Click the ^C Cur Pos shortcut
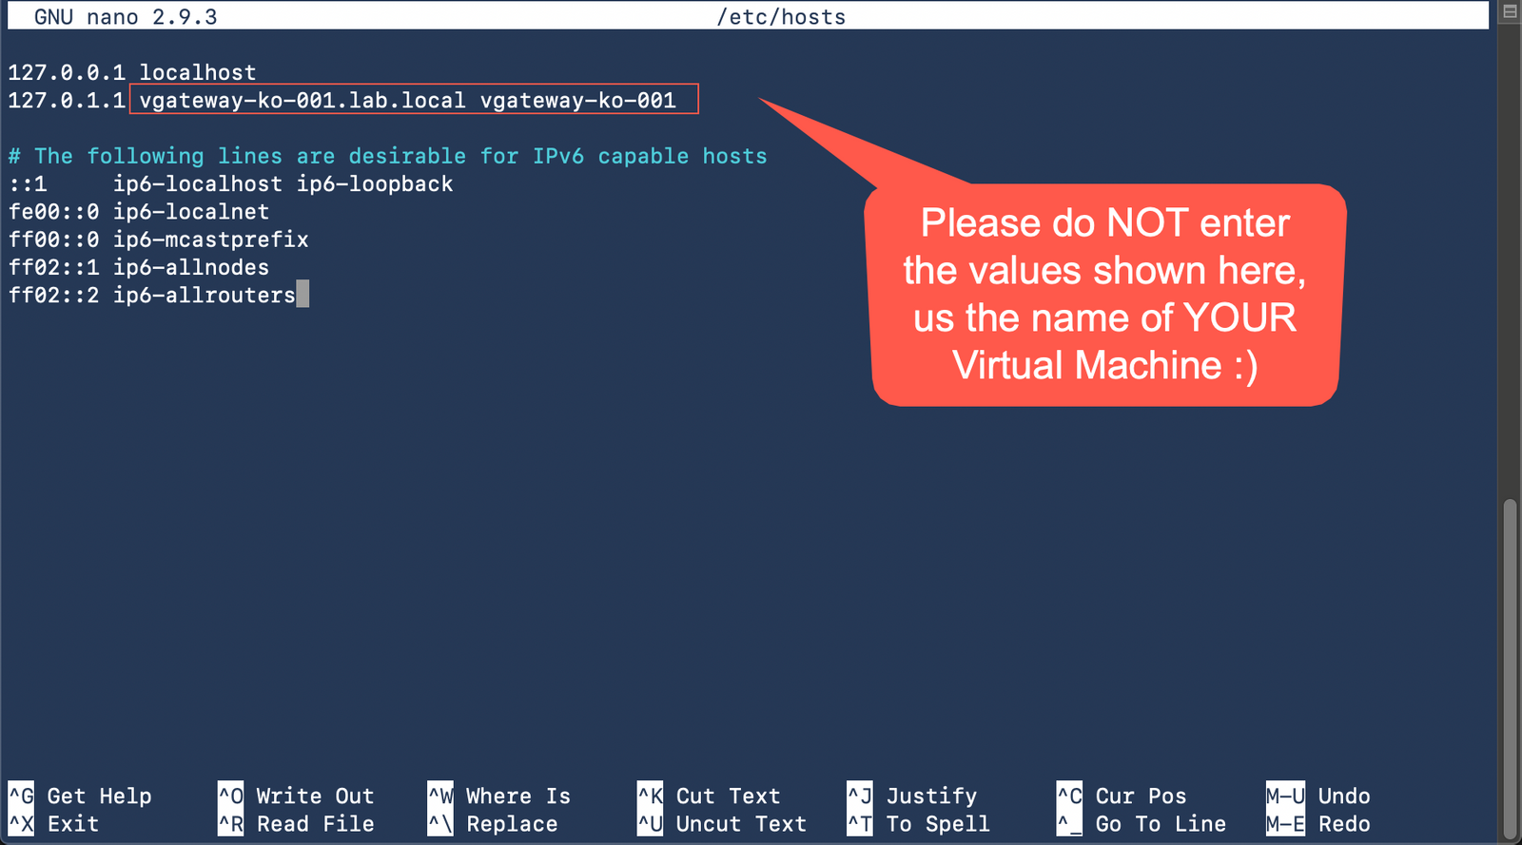 1122,796
